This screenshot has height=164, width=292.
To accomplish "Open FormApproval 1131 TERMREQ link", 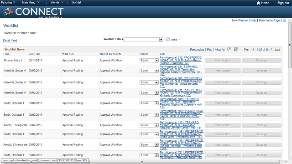I will point(181,125).
